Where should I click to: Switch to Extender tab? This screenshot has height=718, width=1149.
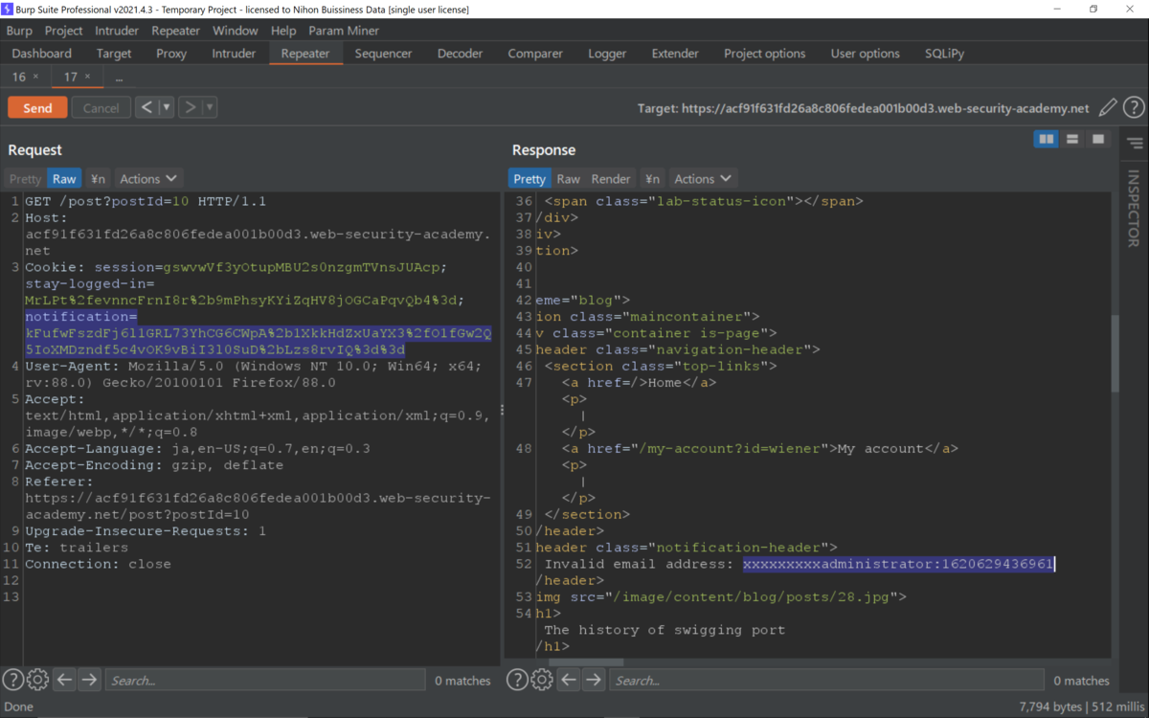675,54
